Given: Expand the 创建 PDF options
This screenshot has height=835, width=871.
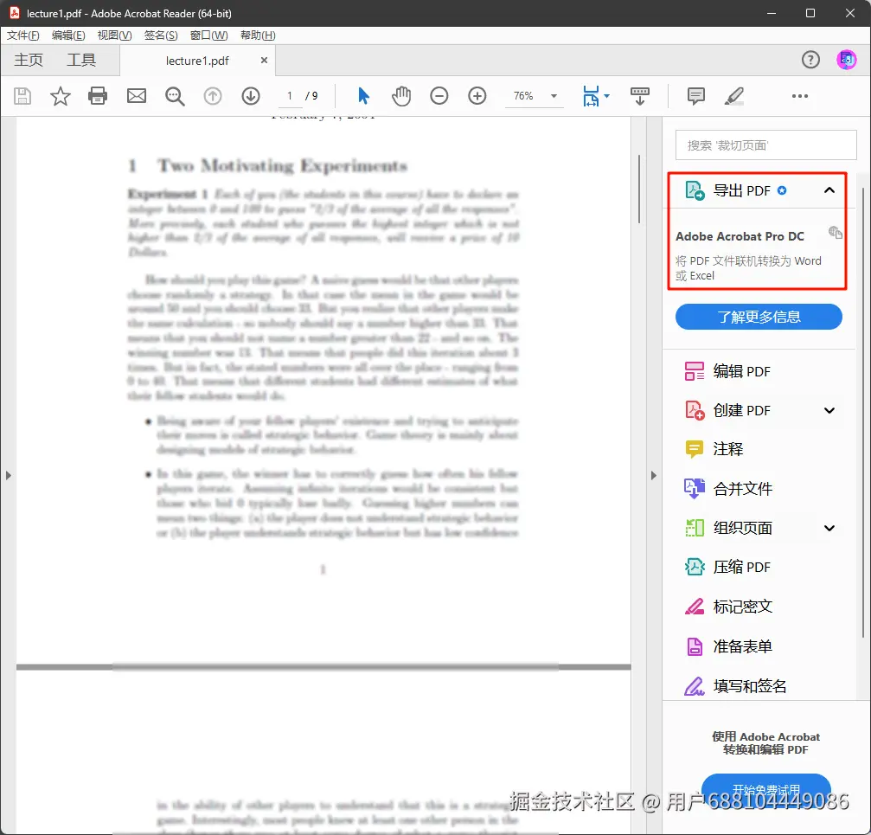Looking at the screenshot, I should pyautogui.click(x=829, y=409).
